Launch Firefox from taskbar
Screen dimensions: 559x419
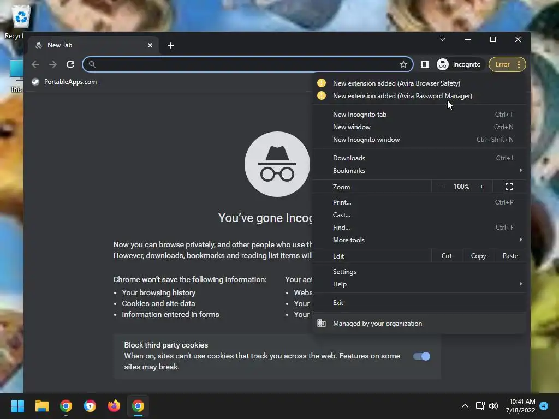pos(114,406)
